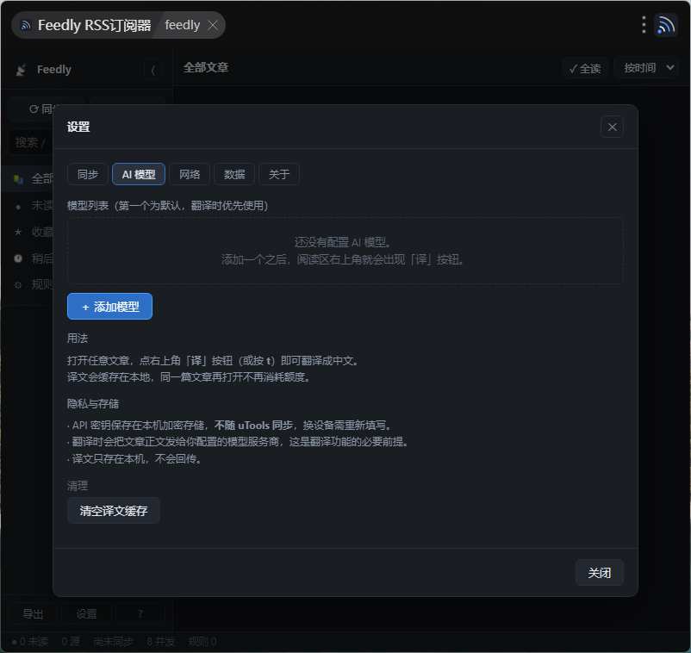Open the 规则 gear icon item

click(x=18, y=285)
